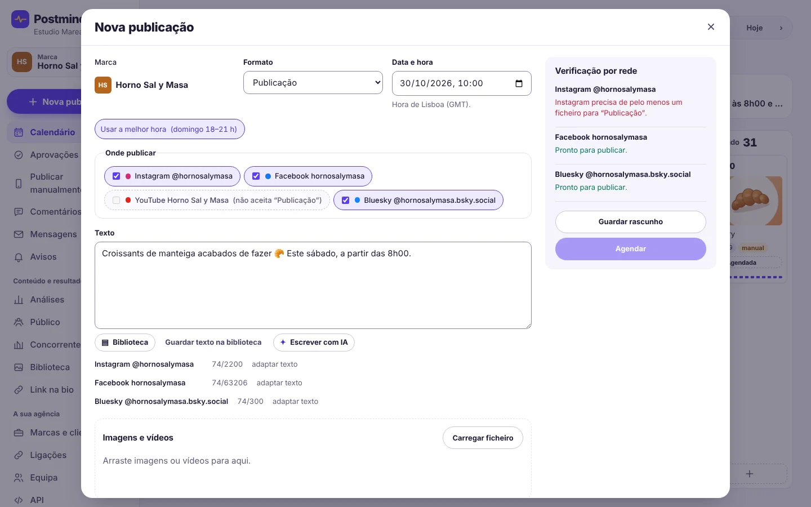Click the Publicar manualmente phone icon
This screenshot has height=507, width=811.
pyautogui.click(x=19, y=184)
